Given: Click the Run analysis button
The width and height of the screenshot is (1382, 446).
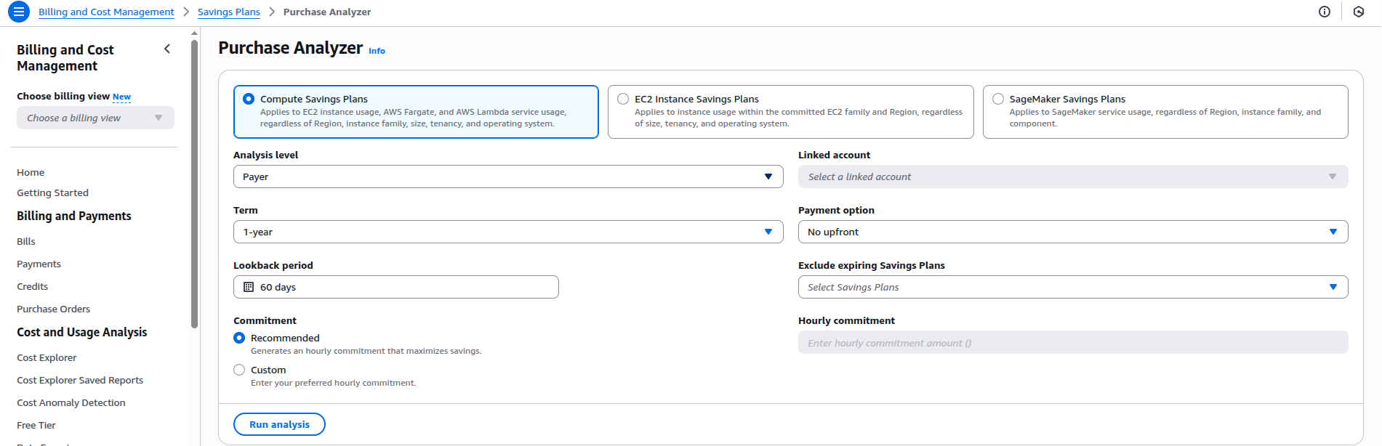Looking at the screenshot, I should 279,424.
